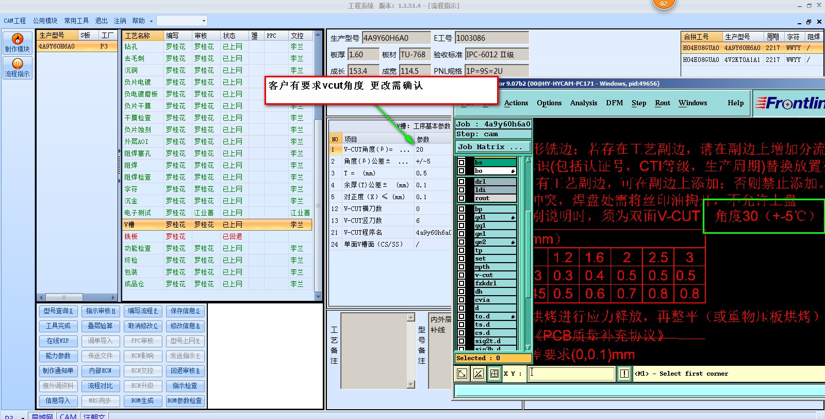Click the process list scroll-down arrow
The height and width of the screenshot is (419, 825).
point(318,297)
